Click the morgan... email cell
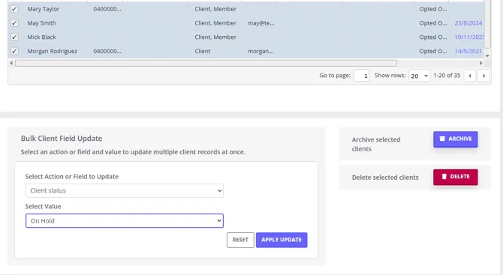 [x=261, y=51]
